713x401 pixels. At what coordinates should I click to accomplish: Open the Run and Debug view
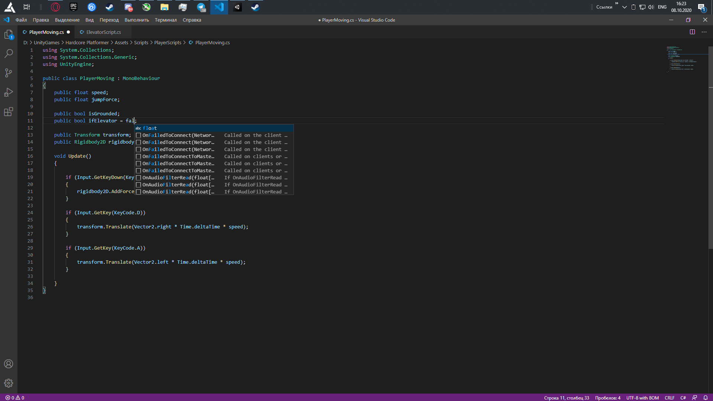9,92
